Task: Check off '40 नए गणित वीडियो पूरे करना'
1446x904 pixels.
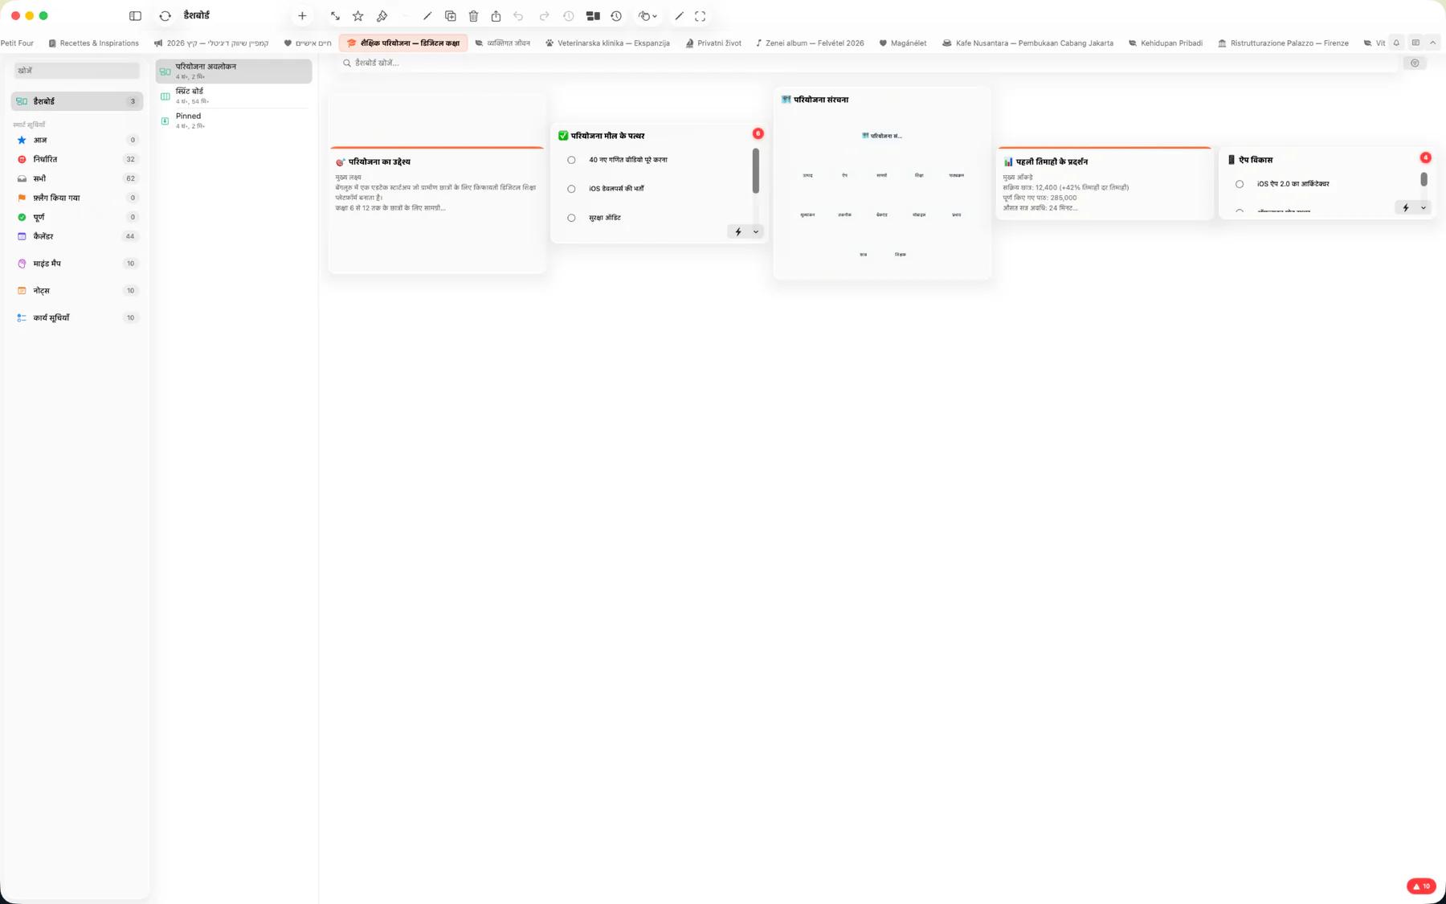Action: [571, 160]
